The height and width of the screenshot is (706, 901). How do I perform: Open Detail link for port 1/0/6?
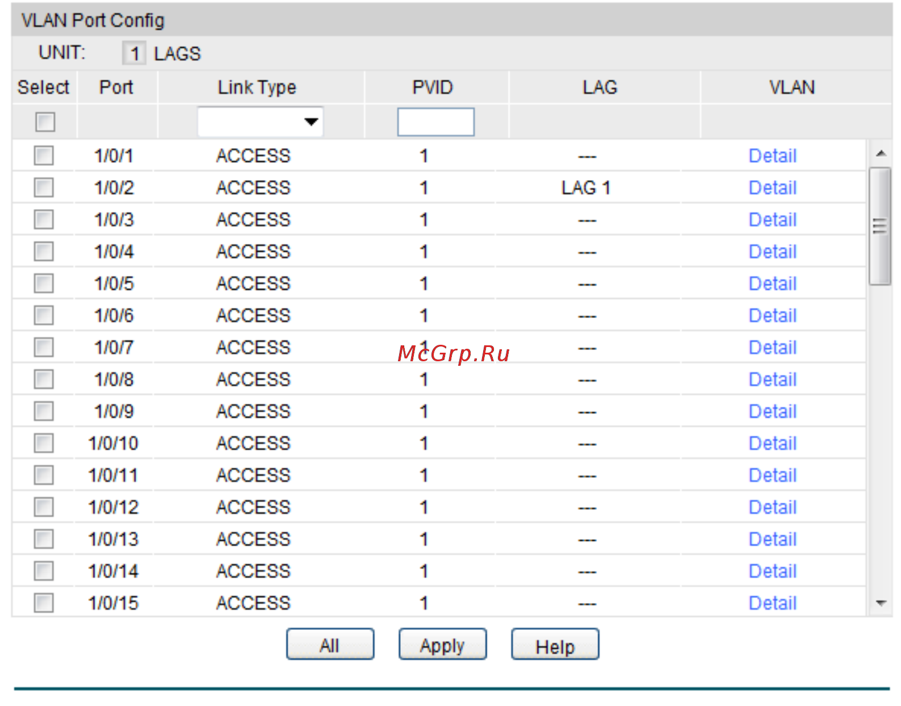click(x=773, y=315)
